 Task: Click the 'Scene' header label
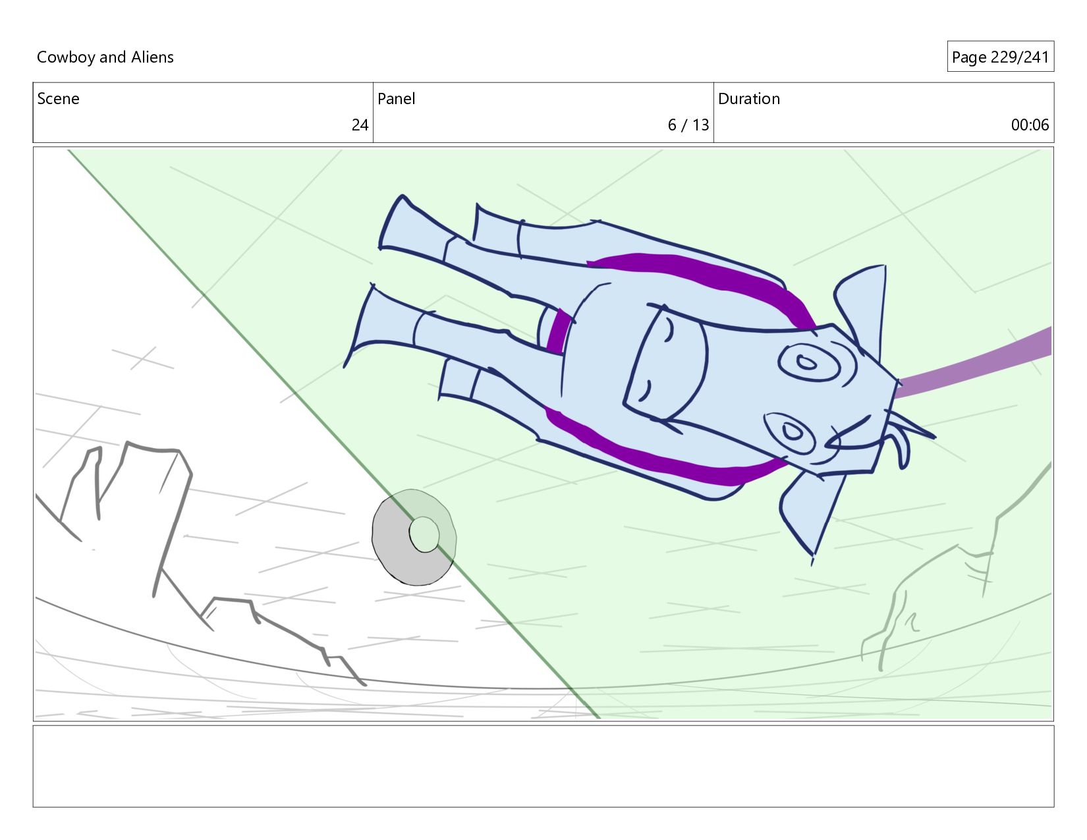(58, 99)
